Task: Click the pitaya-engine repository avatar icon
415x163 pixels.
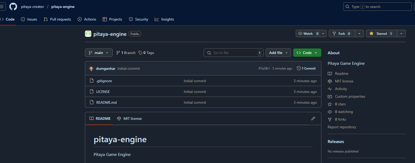Action: [x=88, y=34]
